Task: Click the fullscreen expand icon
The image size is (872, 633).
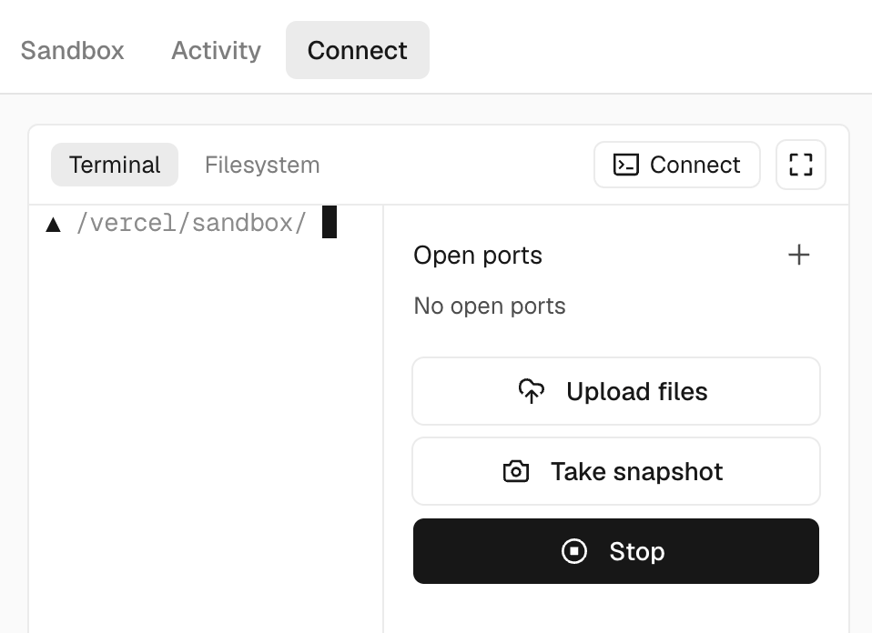Action: coord(801,165)
